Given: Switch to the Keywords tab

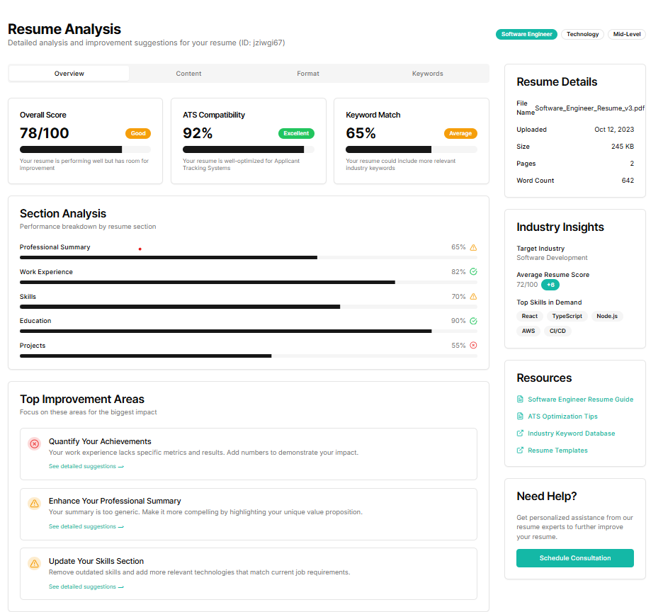Looking at the screenshot, I should (427, 73).
